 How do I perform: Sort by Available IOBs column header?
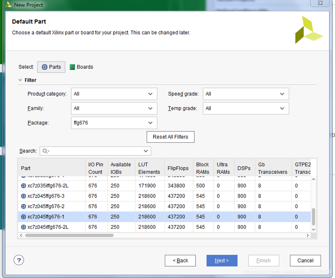tap(121, 168)
